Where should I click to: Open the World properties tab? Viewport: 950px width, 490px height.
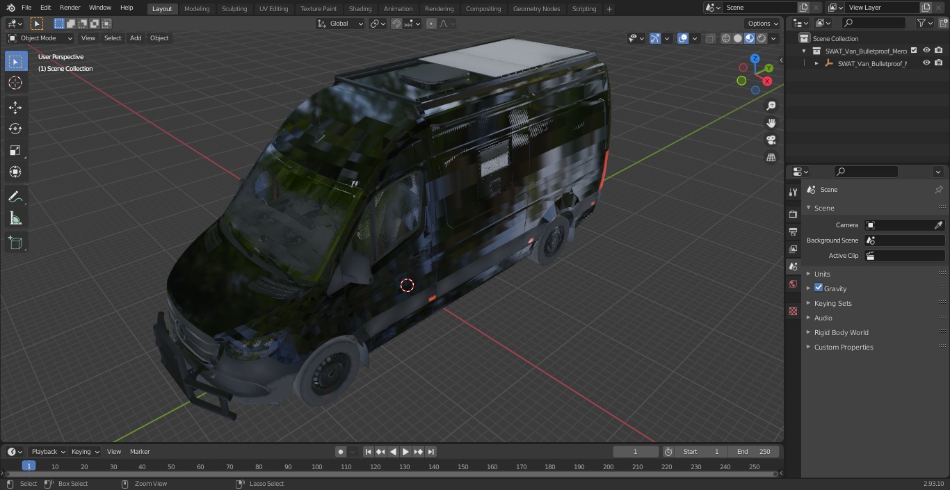793,284
